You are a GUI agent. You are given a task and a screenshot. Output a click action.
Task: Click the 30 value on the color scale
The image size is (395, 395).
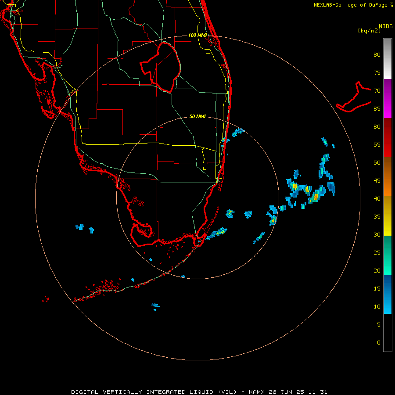(377, 235)
